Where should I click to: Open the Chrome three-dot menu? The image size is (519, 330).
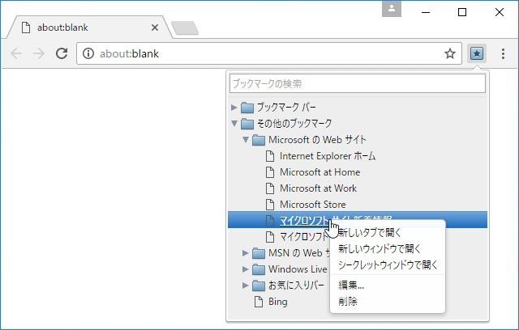[x=503, y=53]
